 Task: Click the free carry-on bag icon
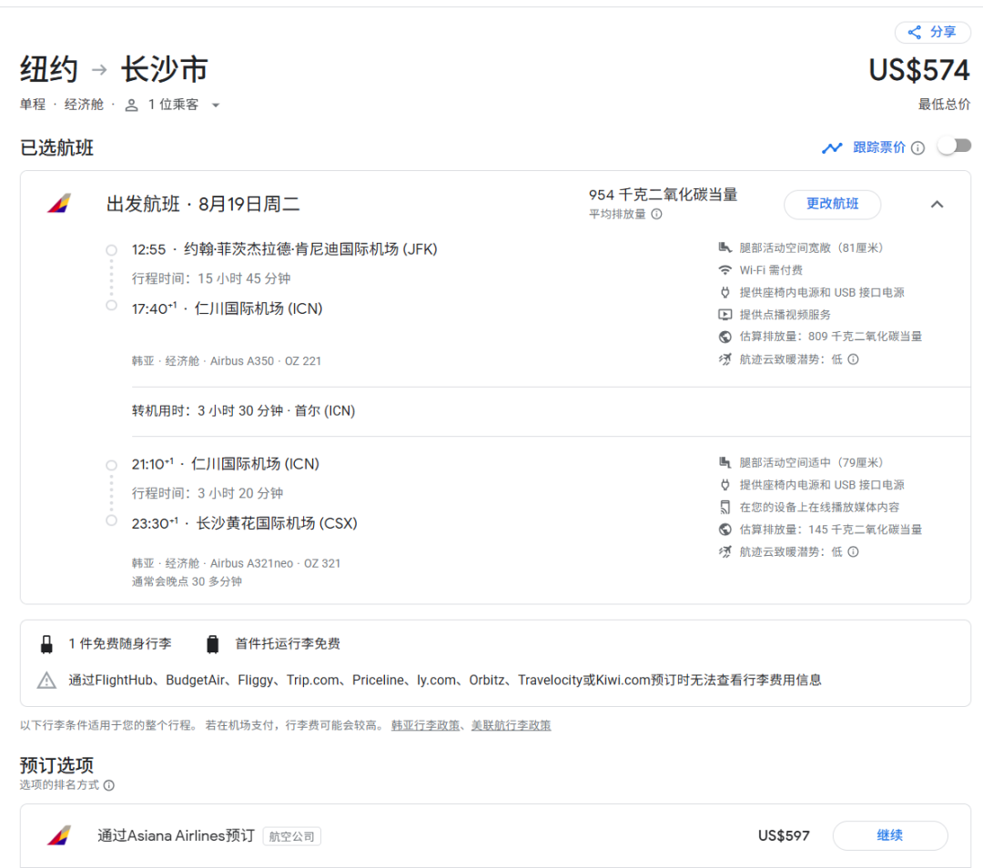46,644
